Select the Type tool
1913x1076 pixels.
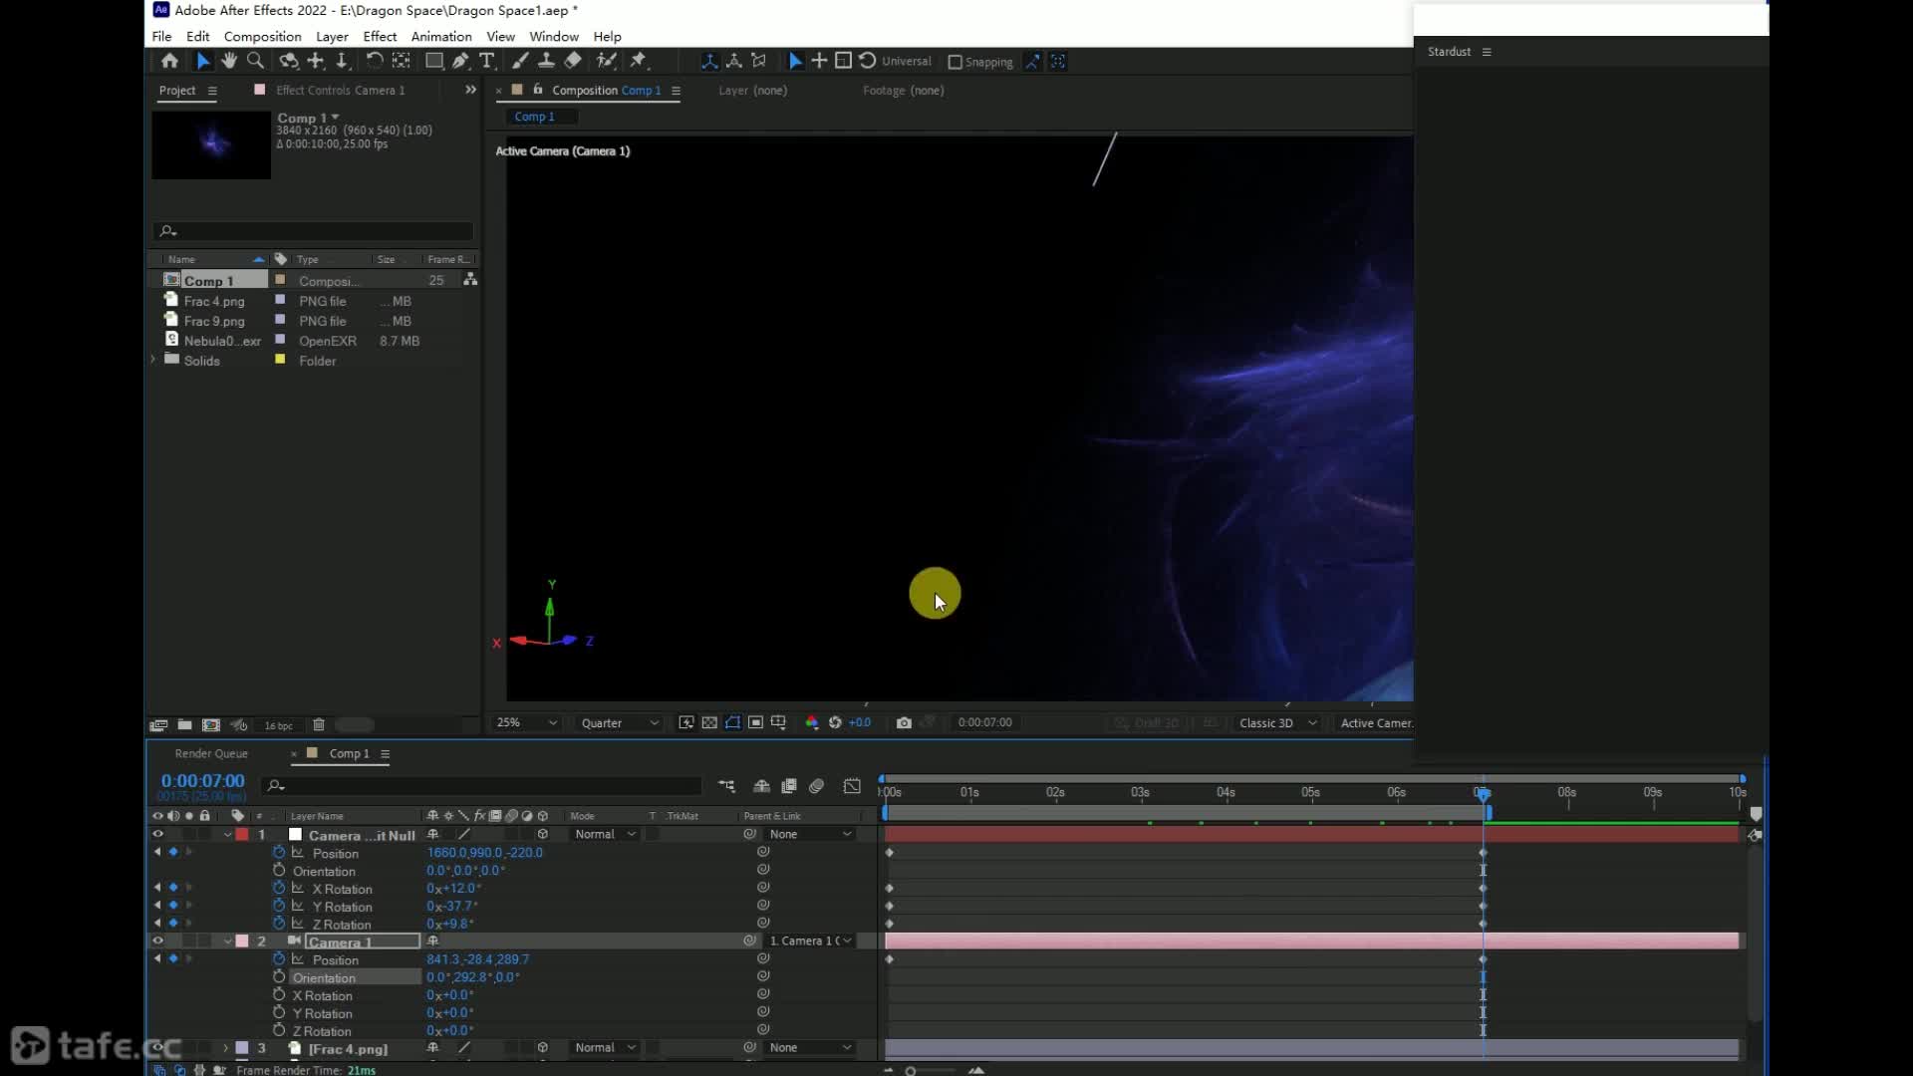(486, 61)
